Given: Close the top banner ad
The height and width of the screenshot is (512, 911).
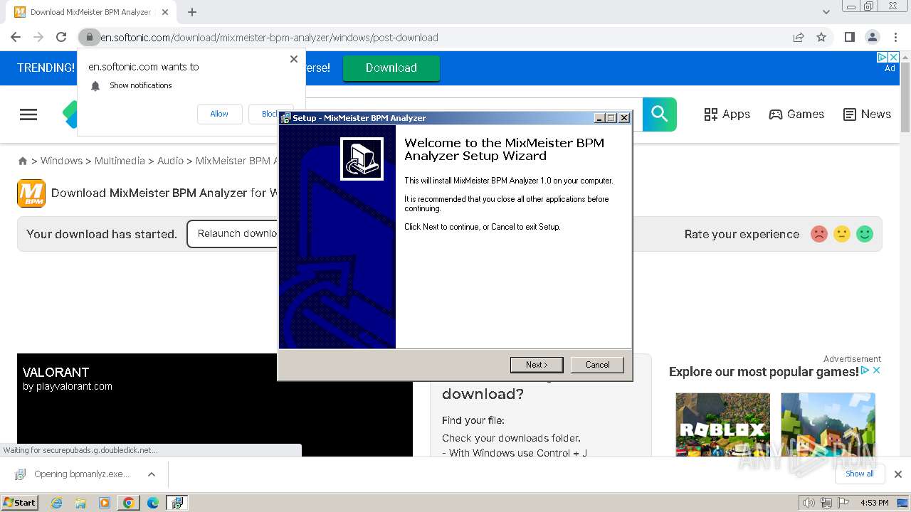Looking at the screenshot, I should tap(895, 57).
